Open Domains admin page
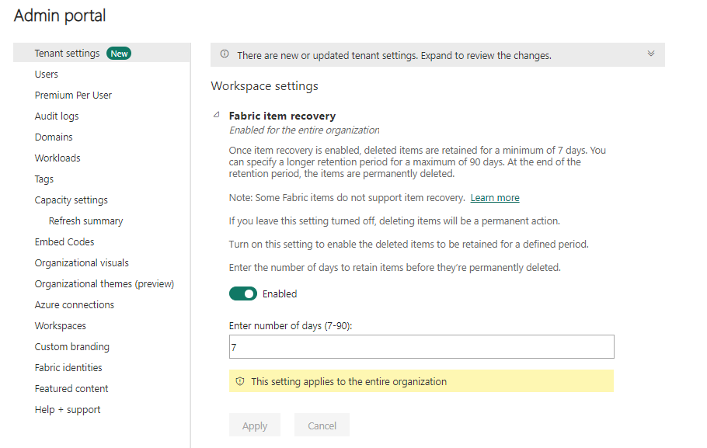 tap(54, 137)
